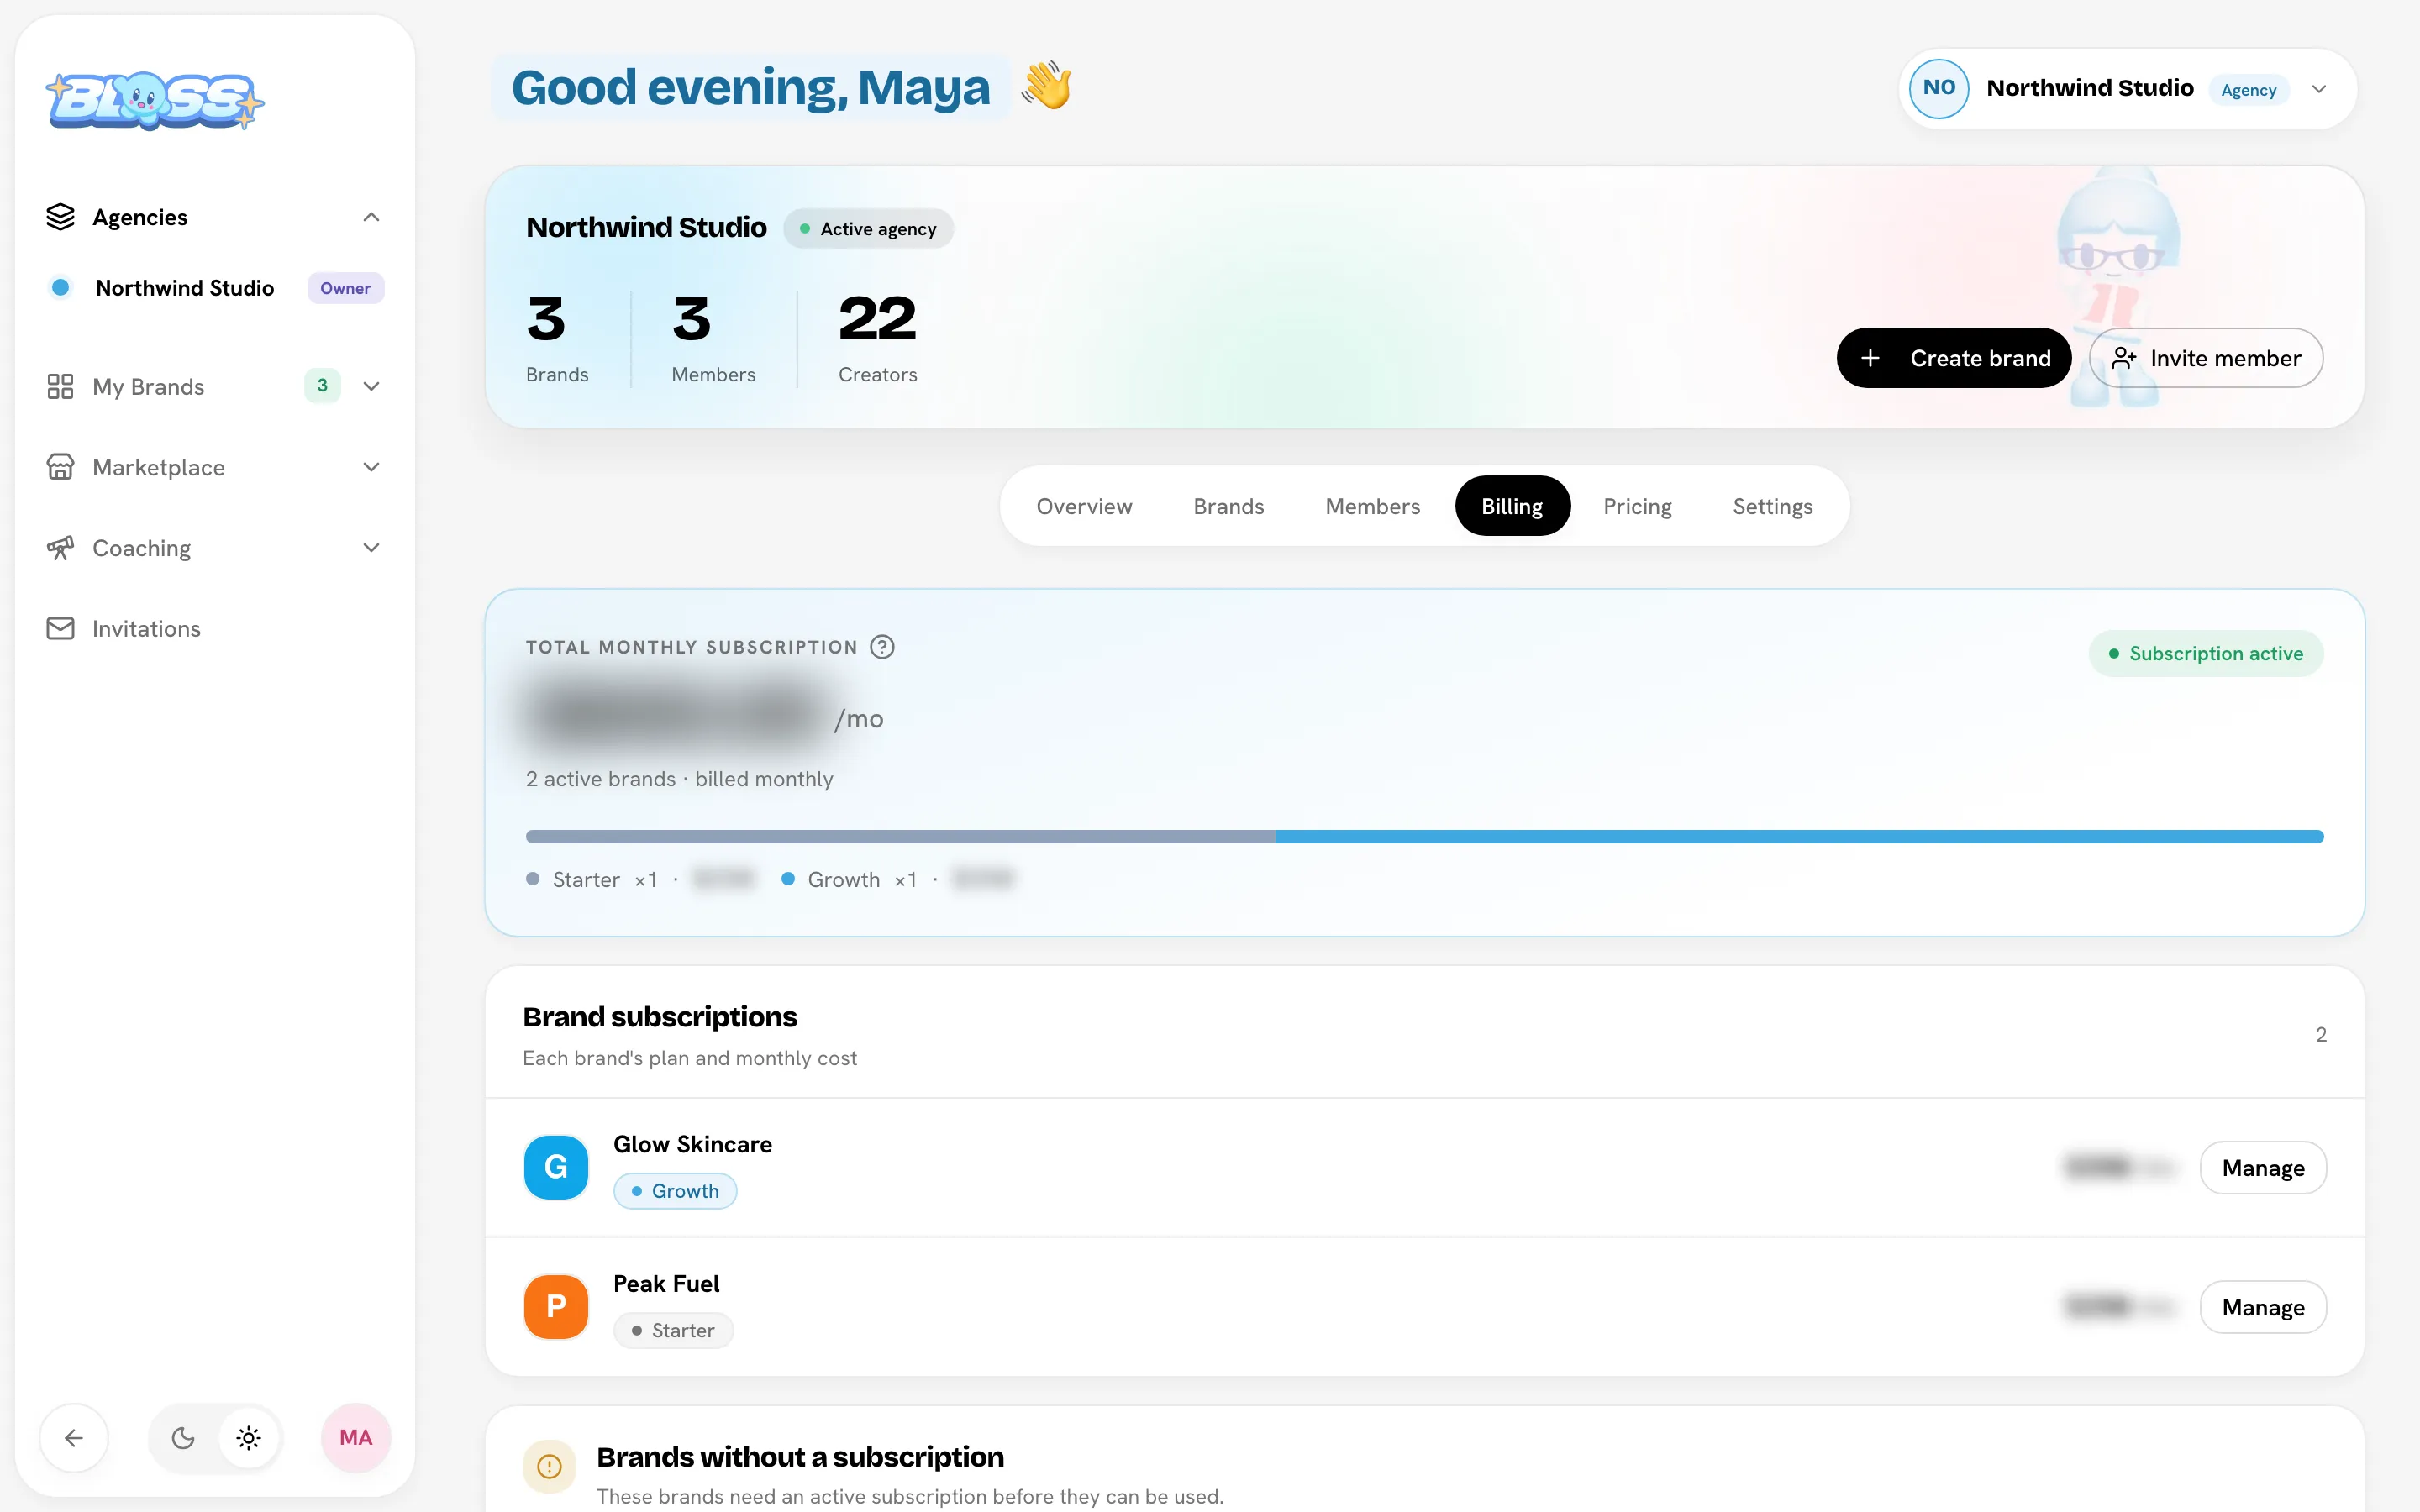Click the Growth plan tag under Glow Skincare
Screen dimensions: 2420x1512
pyautogui.click(x=675, y=1191)
